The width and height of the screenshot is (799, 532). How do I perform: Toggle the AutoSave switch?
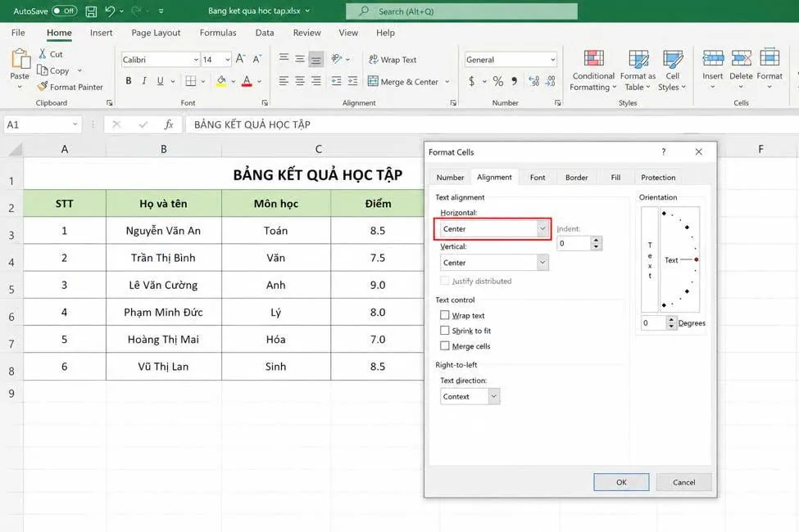tap(64, 11)
